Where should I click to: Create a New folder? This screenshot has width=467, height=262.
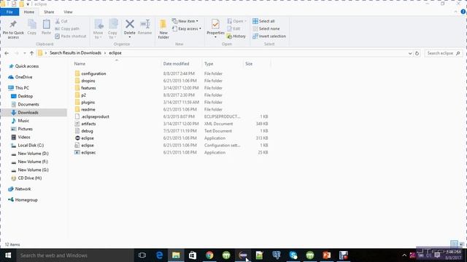(x=163, y=29)
